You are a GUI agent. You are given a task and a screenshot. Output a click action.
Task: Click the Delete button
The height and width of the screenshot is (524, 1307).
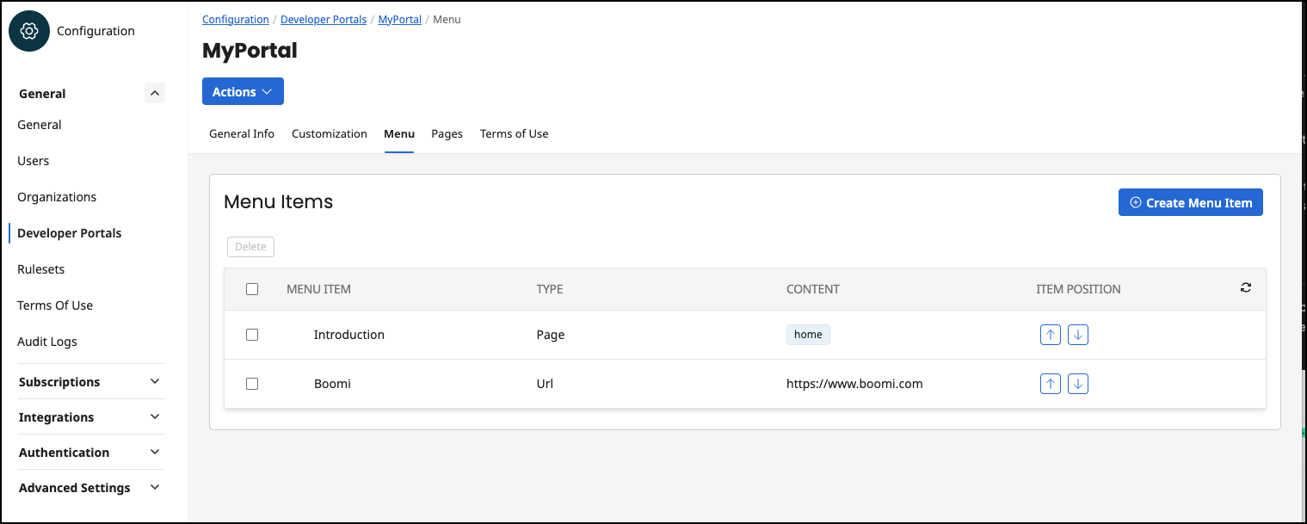tap(250, 246)
